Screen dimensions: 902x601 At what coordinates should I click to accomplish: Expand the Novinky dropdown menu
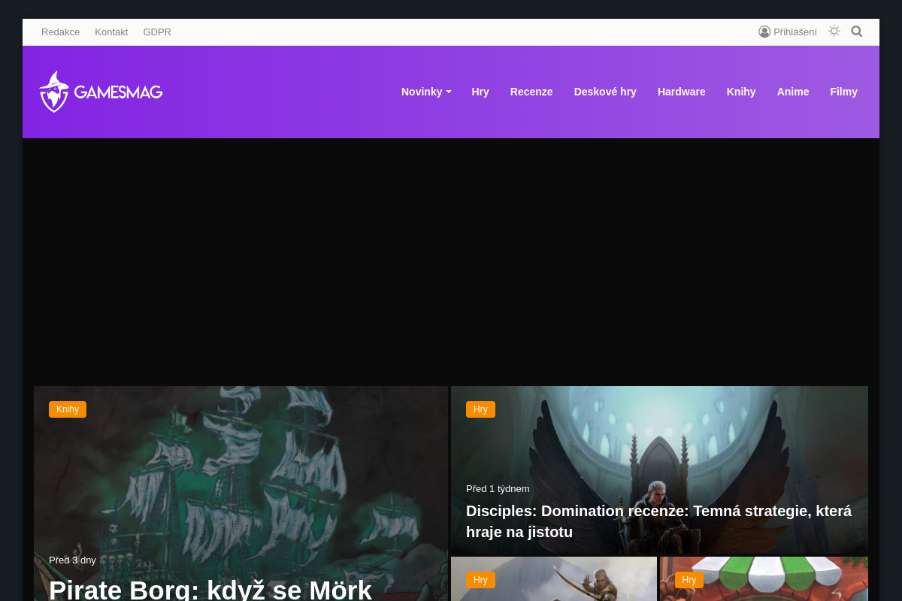coord(425,92)
